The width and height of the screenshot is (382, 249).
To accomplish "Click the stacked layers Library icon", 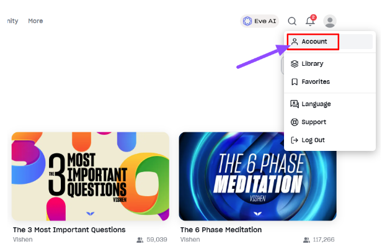I will [295, 64].
